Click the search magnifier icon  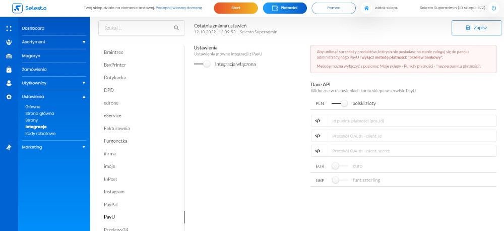pos(176,28)
